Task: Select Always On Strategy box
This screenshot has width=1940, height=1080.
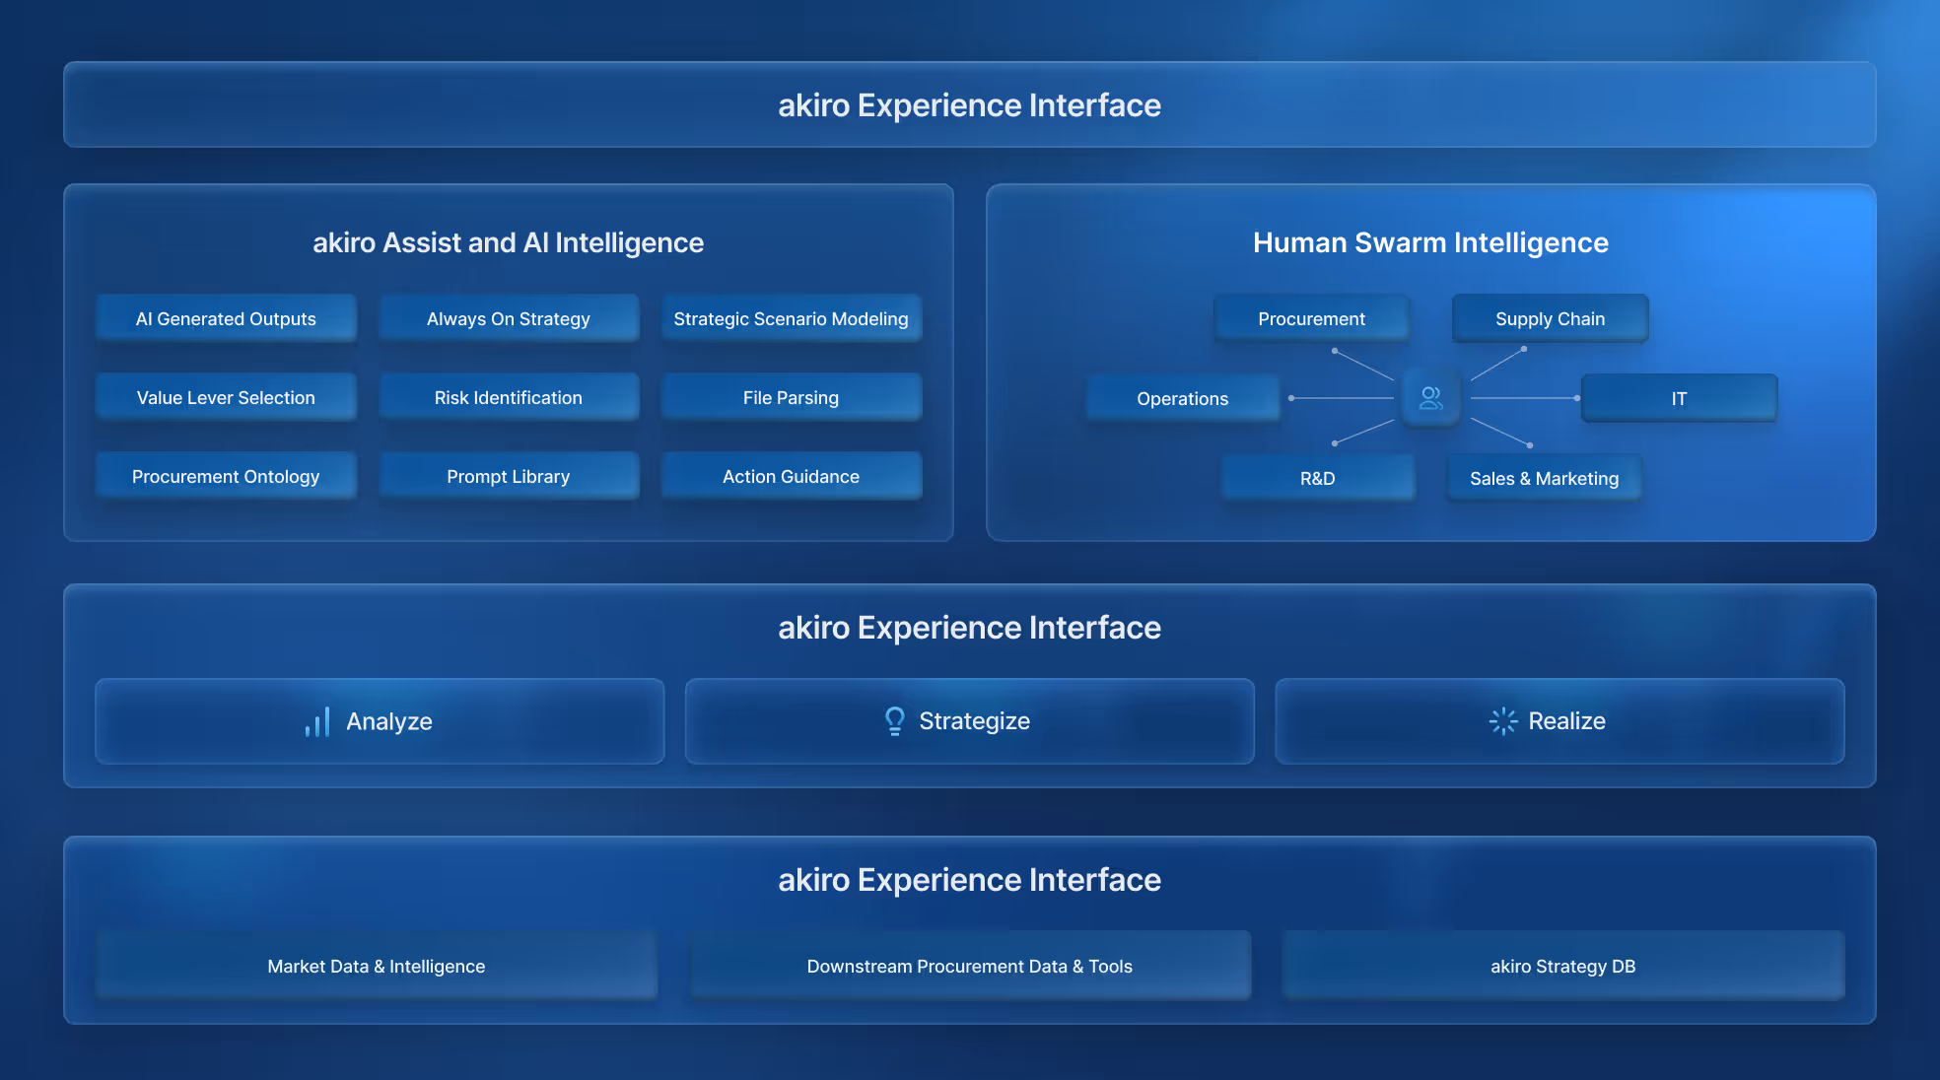Action: point(509,318)
